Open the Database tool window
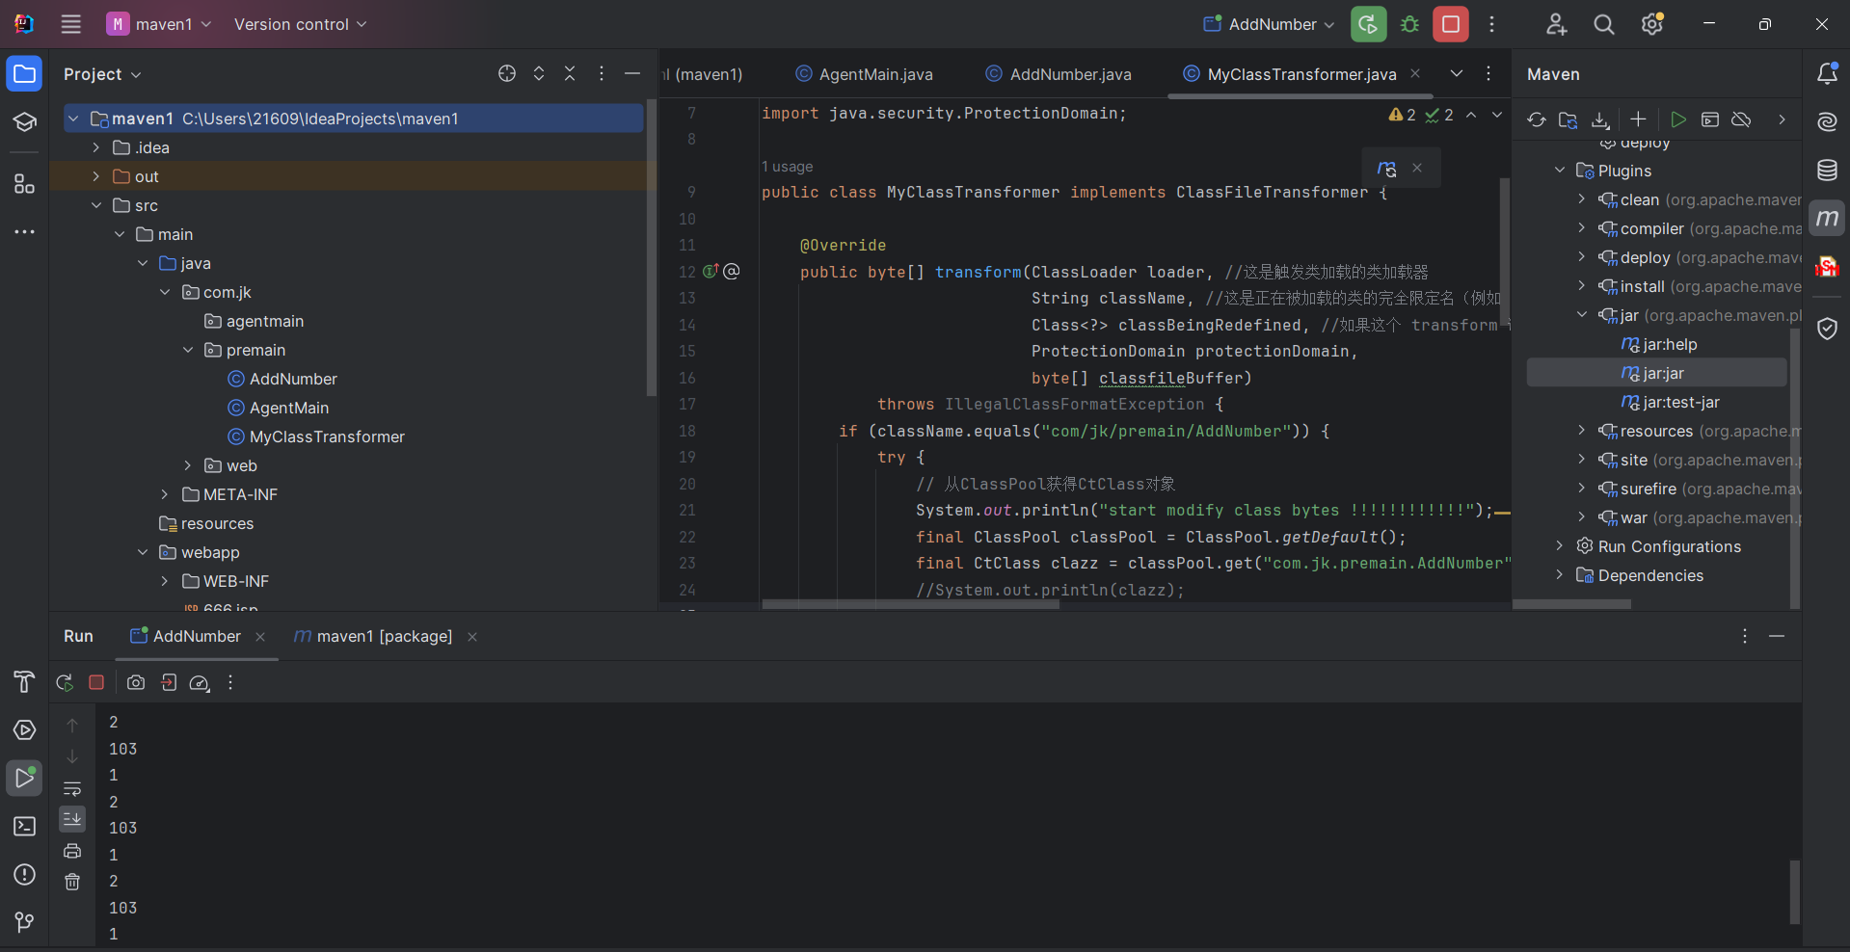Screen dimensions: 1850x952 click(1827, 171)
